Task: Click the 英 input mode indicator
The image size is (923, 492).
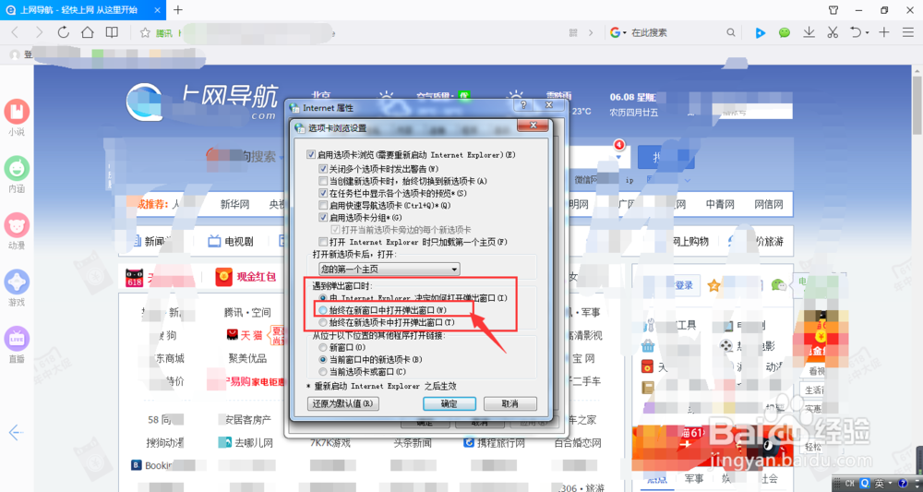Action: (x=880, y=484)
